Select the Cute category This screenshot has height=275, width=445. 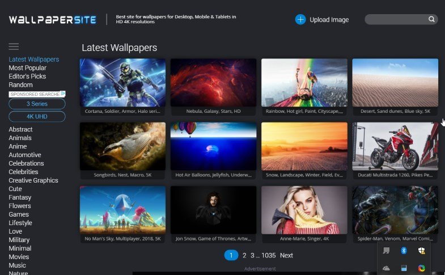tap(15, 189)
